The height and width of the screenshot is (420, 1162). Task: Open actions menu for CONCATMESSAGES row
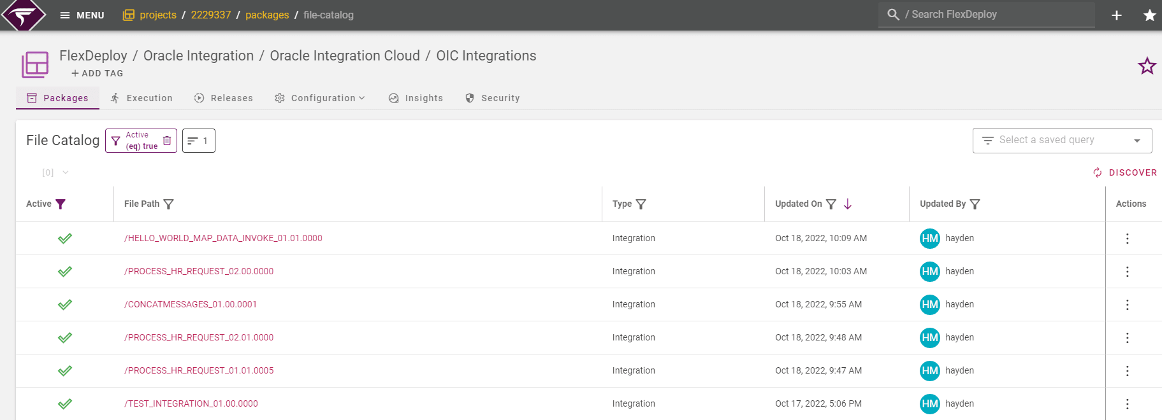point(1127,305)
